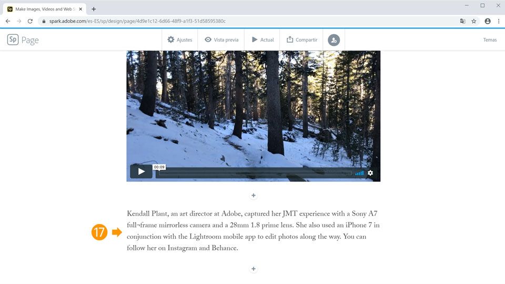Image resolution: width=505 pixels, height=284 pixels.
Task: Adjust the video volume bars
Action: pos(359,173)
